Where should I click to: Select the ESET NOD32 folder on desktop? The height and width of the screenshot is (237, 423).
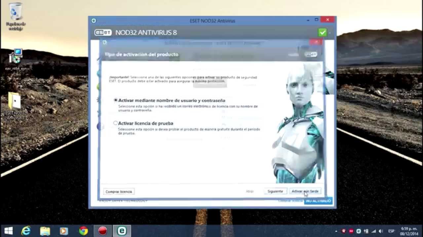point(16,105)
